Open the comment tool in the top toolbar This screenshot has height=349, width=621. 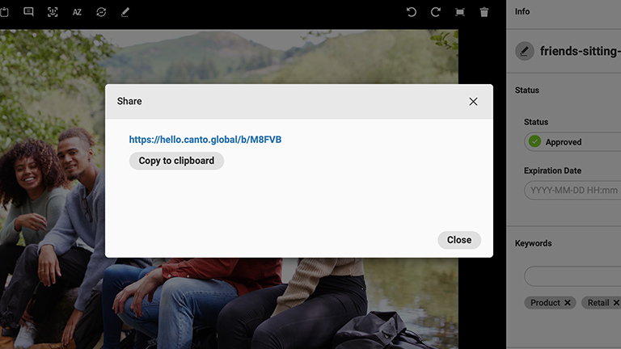pos(28,12)
